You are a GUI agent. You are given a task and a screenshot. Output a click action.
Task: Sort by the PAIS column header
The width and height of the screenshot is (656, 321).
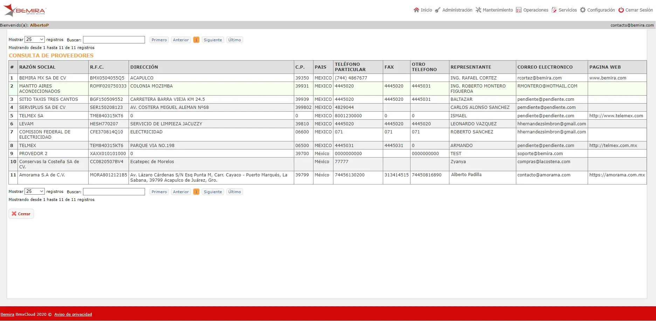point(323,67)
